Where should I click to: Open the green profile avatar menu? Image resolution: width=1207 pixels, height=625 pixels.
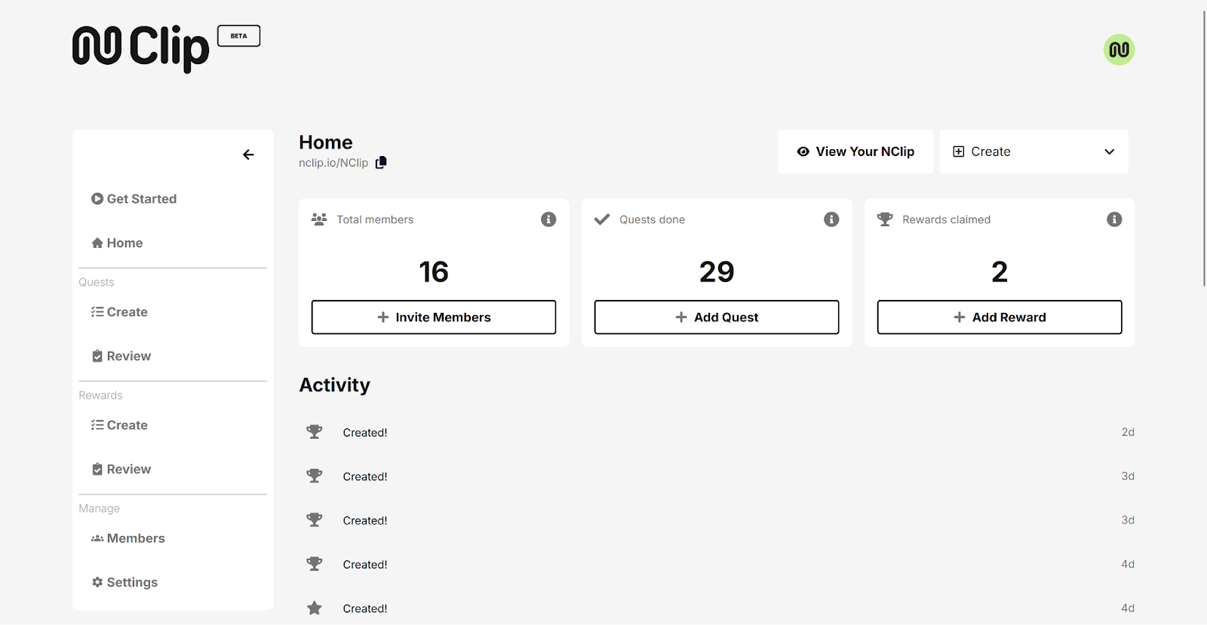tap(1119, 50)
